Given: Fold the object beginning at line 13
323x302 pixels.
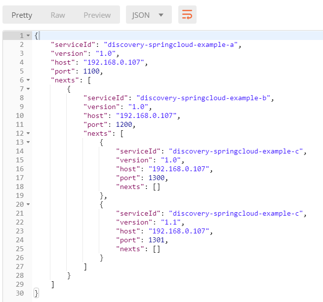Looking at the screenshot, I should [x=28, y=142].
